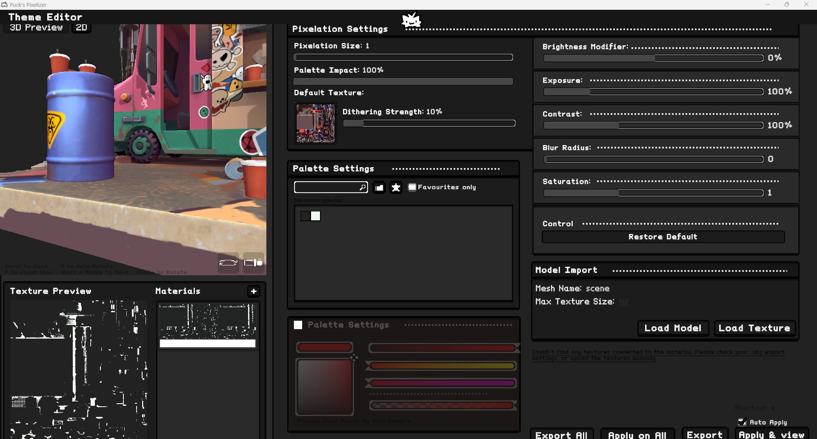The width and height of the screenshot is (817, 439).
Task: Adjust the Exposure slider
Action: point(653,91)
